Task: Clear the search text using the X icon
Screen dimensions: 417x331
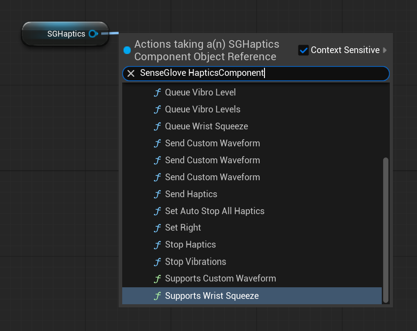Action: click(x=130, y=73)
